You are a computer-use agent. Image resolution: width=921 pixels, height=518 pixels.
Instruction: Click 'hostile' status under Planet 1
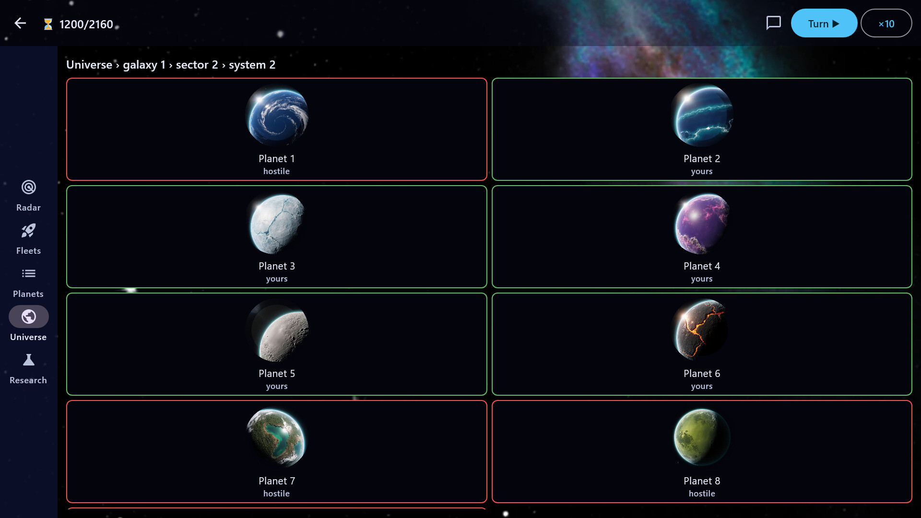point(277,171)
